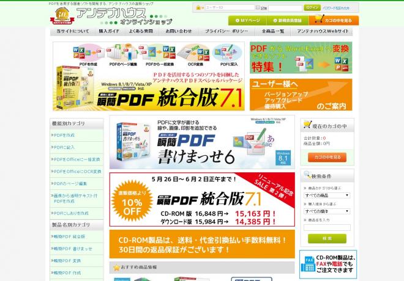Click into the product name search field
The height and width of the screenshot is (281, 404).
coord(327,227)
